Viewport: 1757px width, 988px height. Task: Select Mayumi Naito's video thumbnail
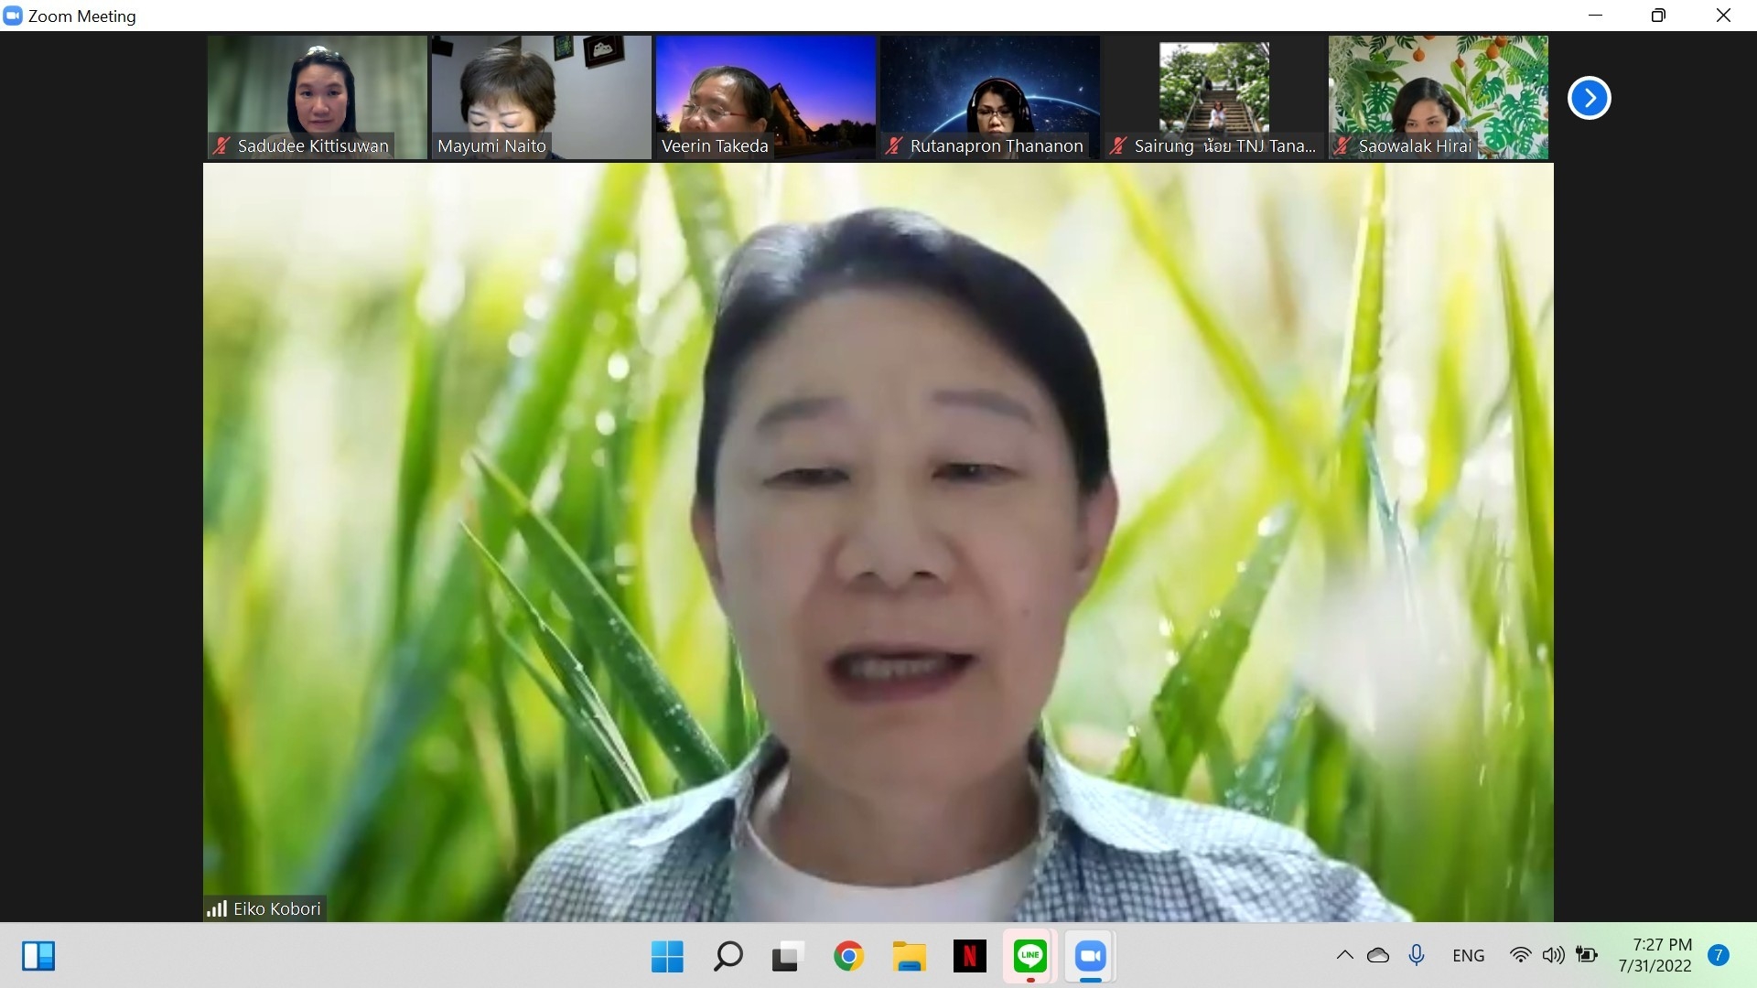pyautogui.click(x=541, y=96)
